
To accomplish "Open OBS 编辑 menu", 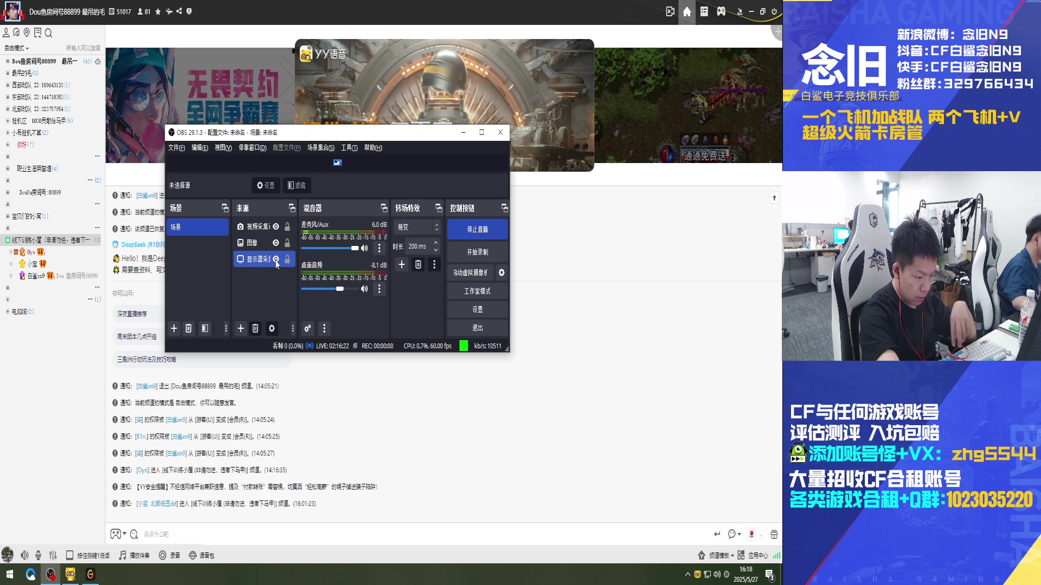I will click(x=200, y=147).
